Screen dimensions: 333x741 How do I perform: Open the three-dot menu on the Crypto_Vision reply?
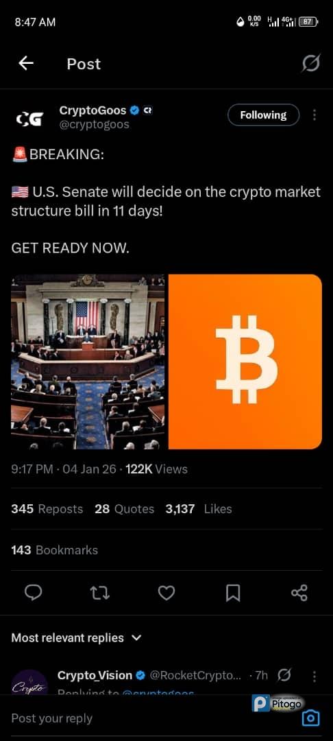pos(314,677)
